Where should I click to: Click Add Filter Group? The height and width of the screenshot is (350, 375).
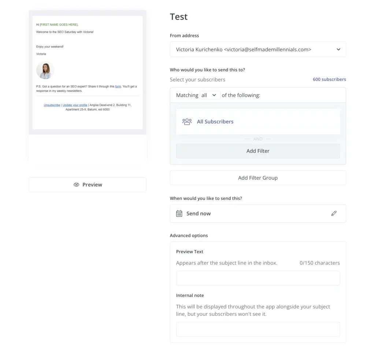[x=258, y=178]
